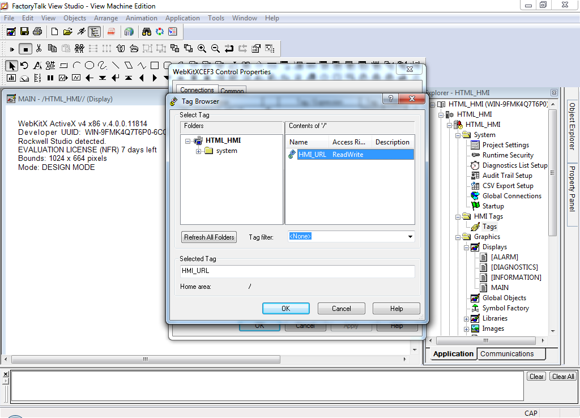
Task: Open the Animation menu
Action: point(141,18)
